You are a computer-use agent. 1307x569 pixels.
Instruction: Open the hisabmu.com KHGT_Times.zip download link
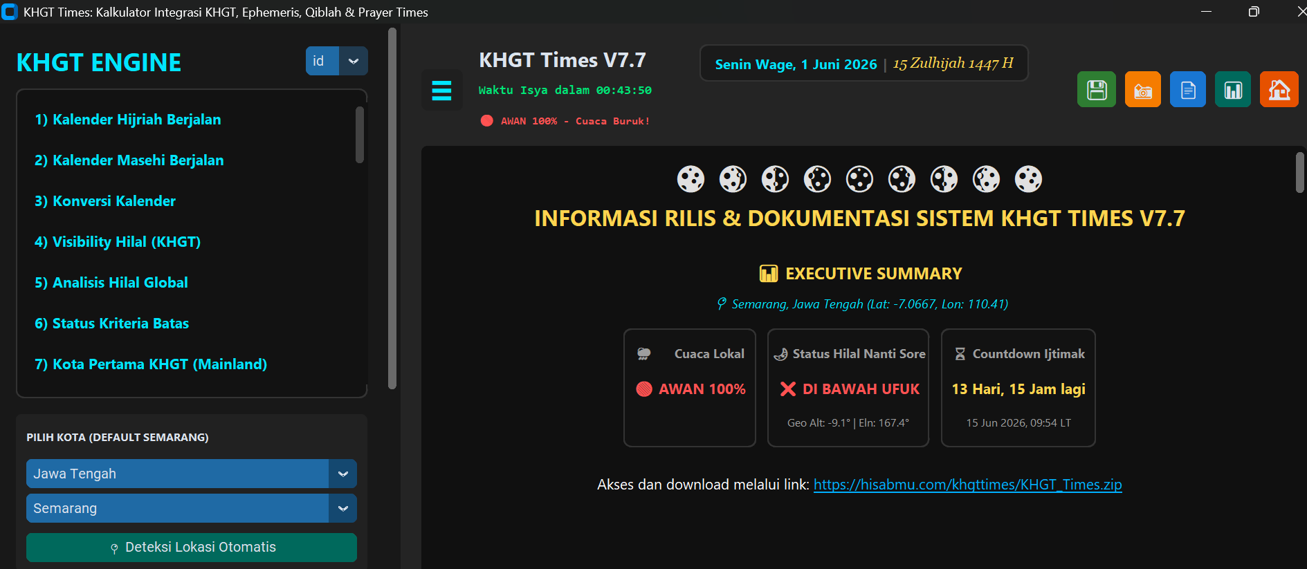968,485
